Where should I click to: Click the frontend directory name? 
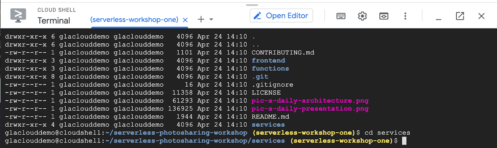pyautogui.click(x=268, y=60)
